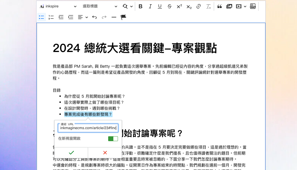Apply italic formatting
The image size is (297, 170).
pos(150,6)
